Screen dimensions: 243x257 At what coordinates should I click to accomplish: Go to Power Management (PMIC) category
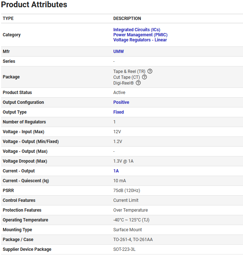click(x=140, y=35)
